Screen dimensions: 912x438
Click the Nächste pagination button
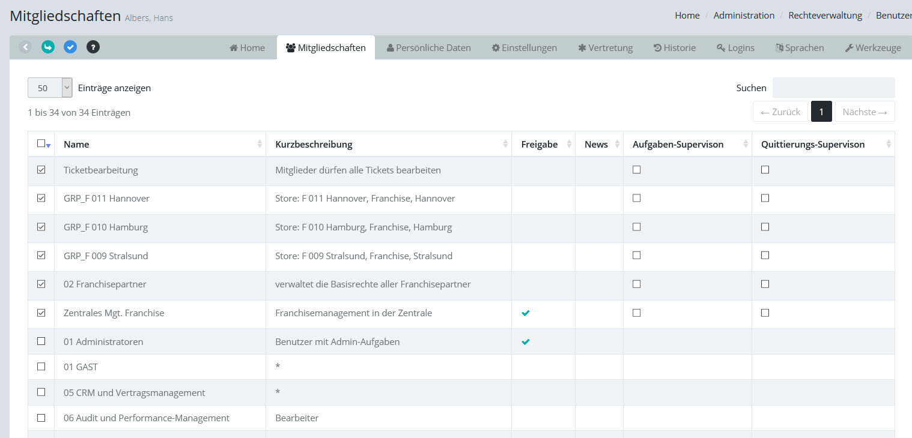[x=865, y=112]
